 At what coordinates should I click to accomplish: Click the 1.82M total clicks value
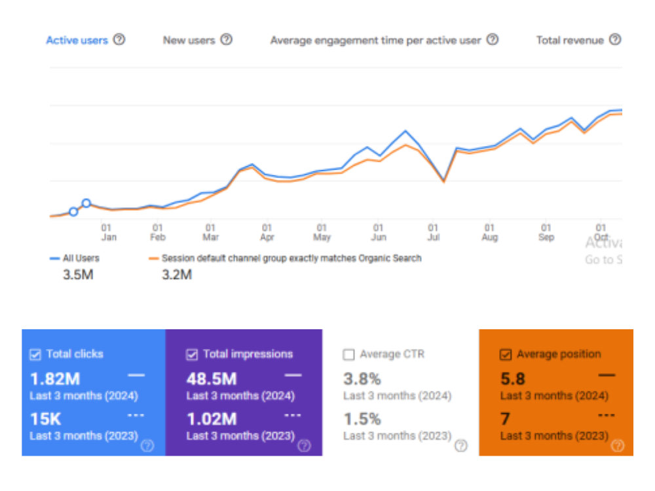pos(55,378)
